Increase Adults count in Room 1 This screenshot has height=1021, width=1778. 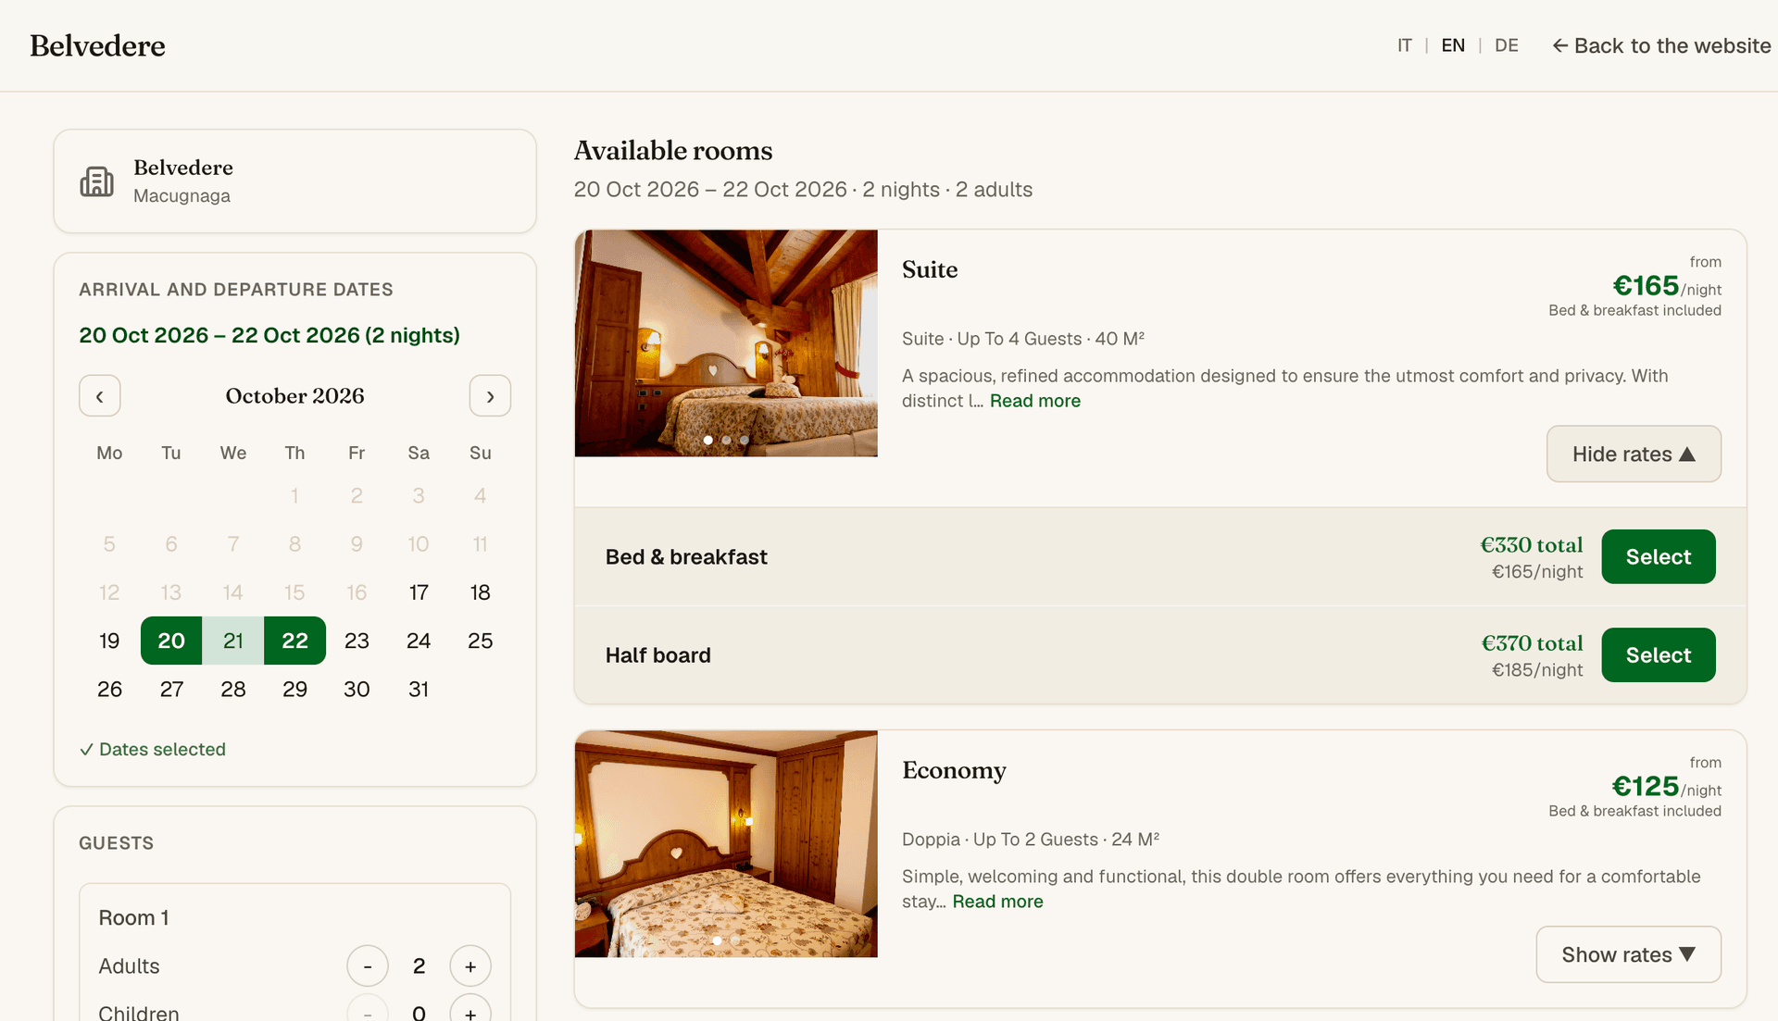pyautogui.click(x=470, y=966)
